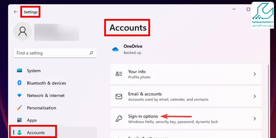Click the vertical scrollbar in Accounts pane
276x138 pixels.
[268, 101]
